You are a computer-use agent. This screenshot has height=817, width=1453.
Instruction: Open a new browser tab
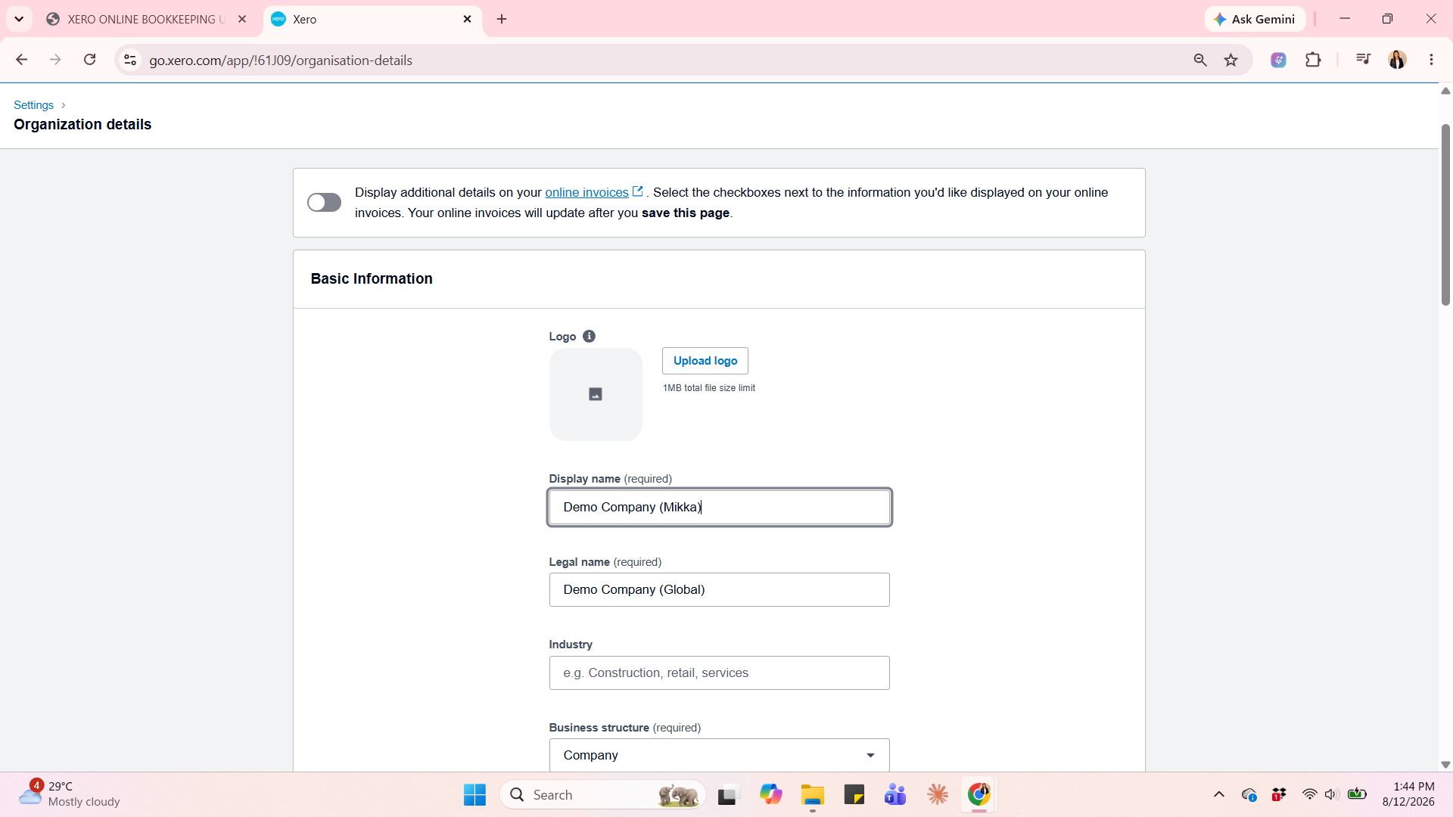[502, 20]
